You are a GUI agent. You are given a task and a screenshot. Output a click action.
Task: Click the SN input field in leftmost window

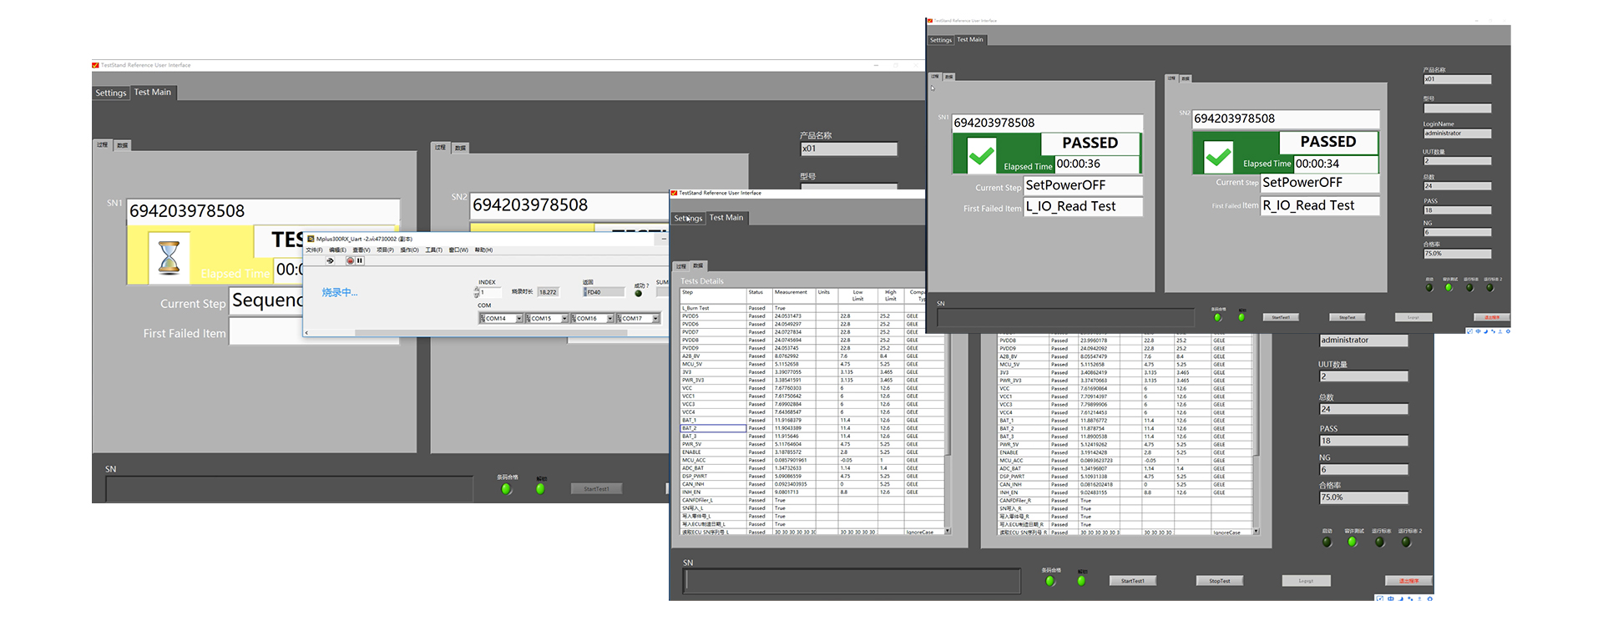click(x=289, y=488)
